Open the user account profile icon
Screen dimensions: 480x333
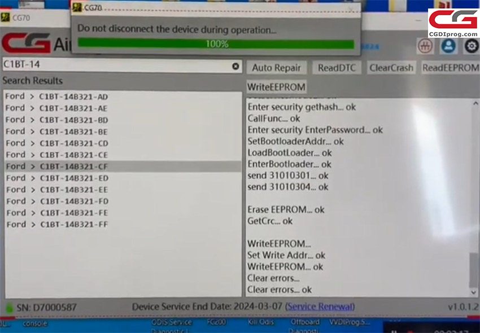[448, 46]
